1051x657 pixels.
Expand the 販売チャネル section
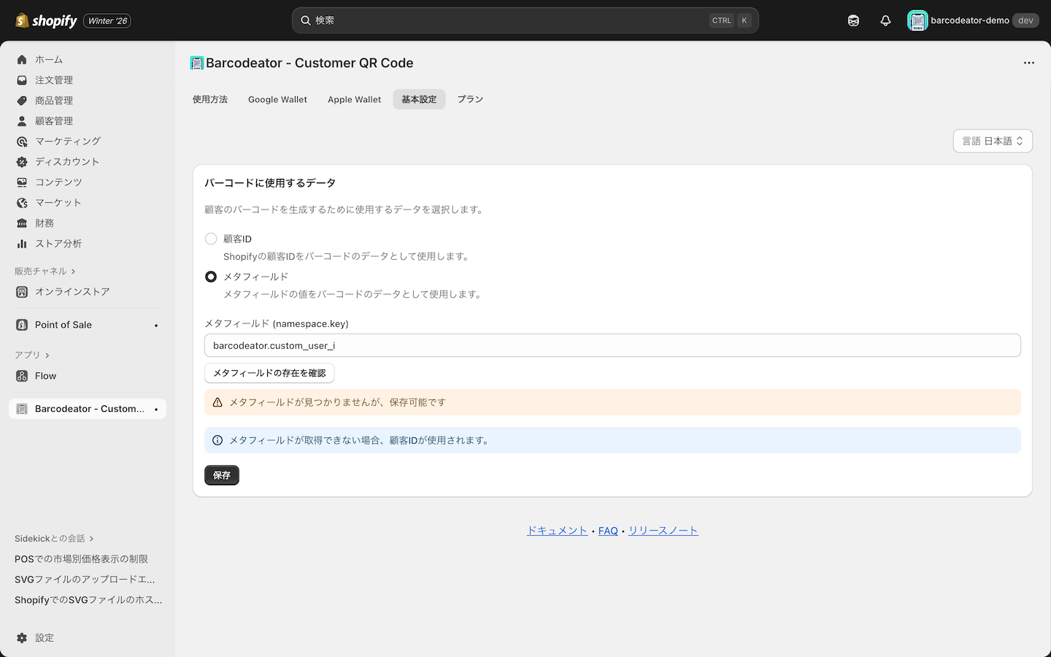point(45,271)
